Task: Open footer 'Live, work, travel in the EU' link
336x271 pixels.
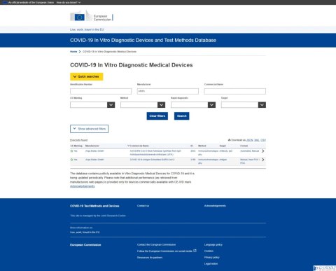Action: coord(85,232)
